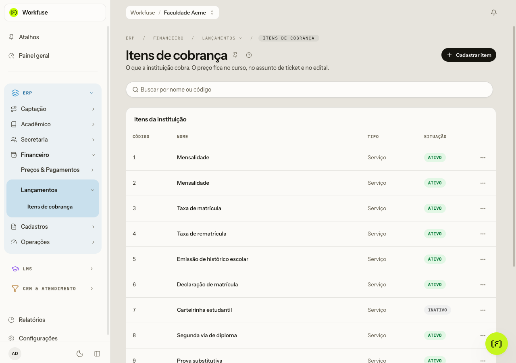Open the Lançamentos breadcrumb dropdown
The width and height of the screenshot is (516, 363).
tap(222, 38)
